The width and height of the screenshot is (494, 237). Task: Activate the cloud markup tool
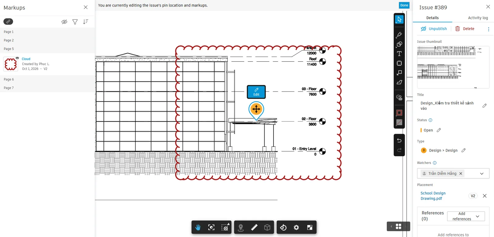click(x=399, y=63)
